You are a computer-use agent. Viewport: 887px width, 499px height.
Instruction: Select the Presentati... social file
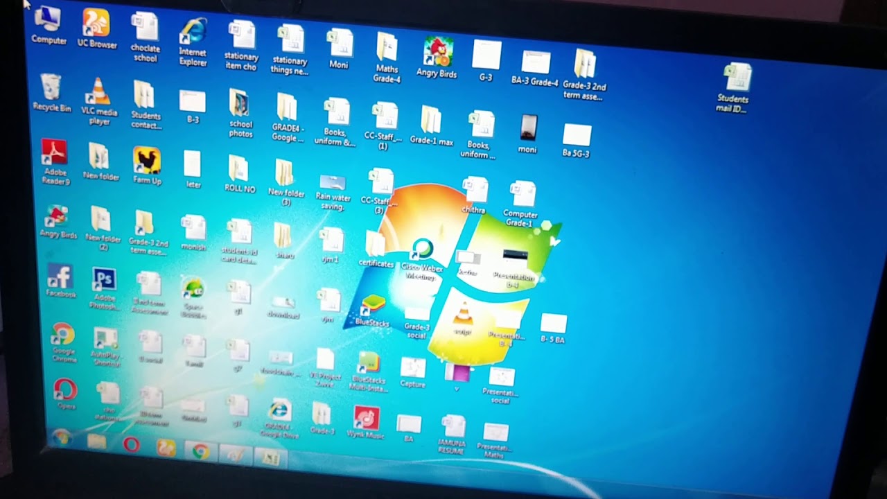tap(500, 385)
